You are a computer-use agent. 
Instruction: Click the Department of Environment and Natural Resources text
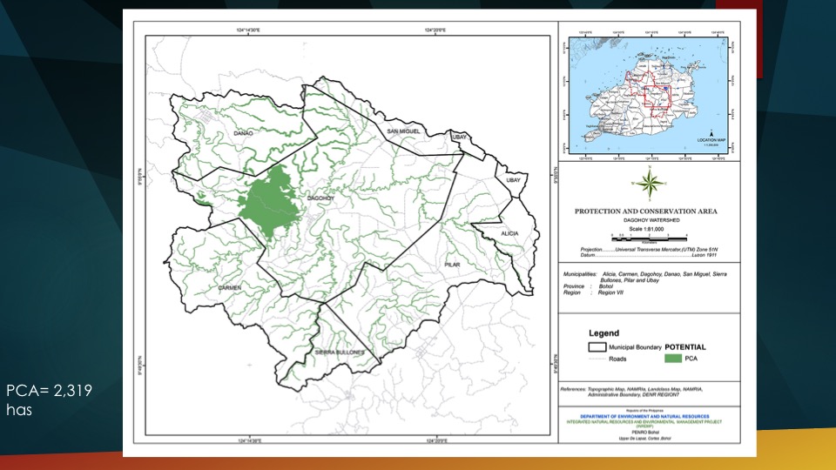click(646, 417)
